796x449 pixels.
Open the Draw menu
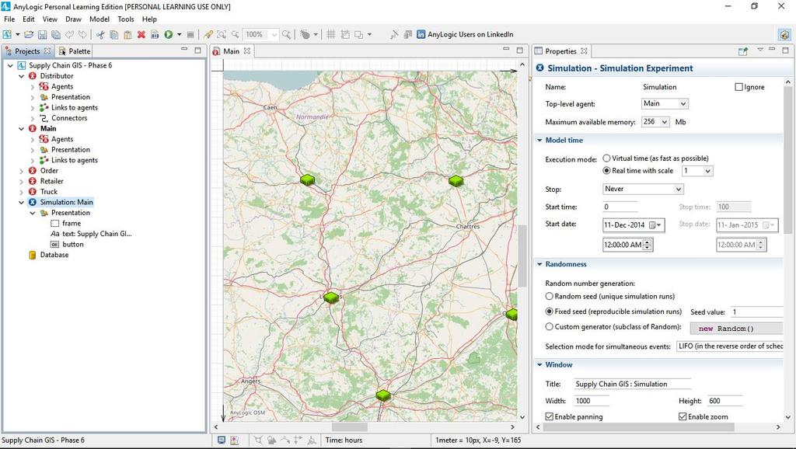[x=73, y=19]
